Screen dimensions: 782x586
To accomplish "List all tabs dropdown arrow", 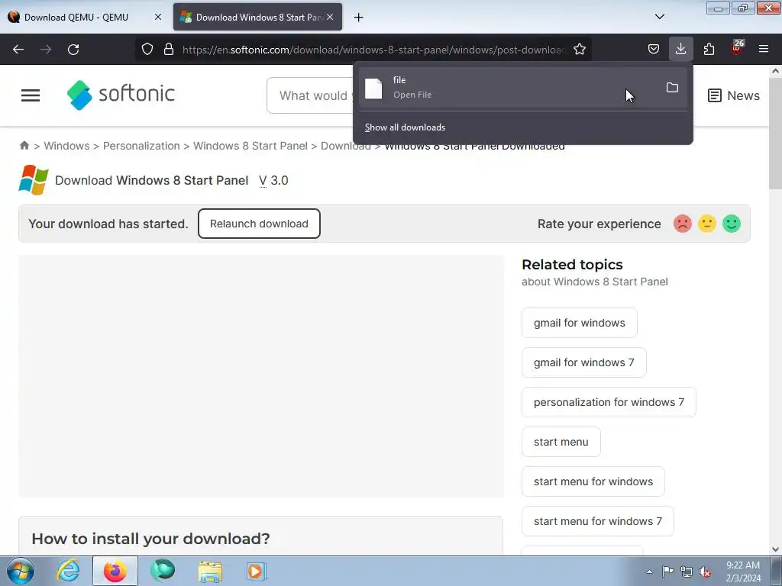I will click(659, 17).
